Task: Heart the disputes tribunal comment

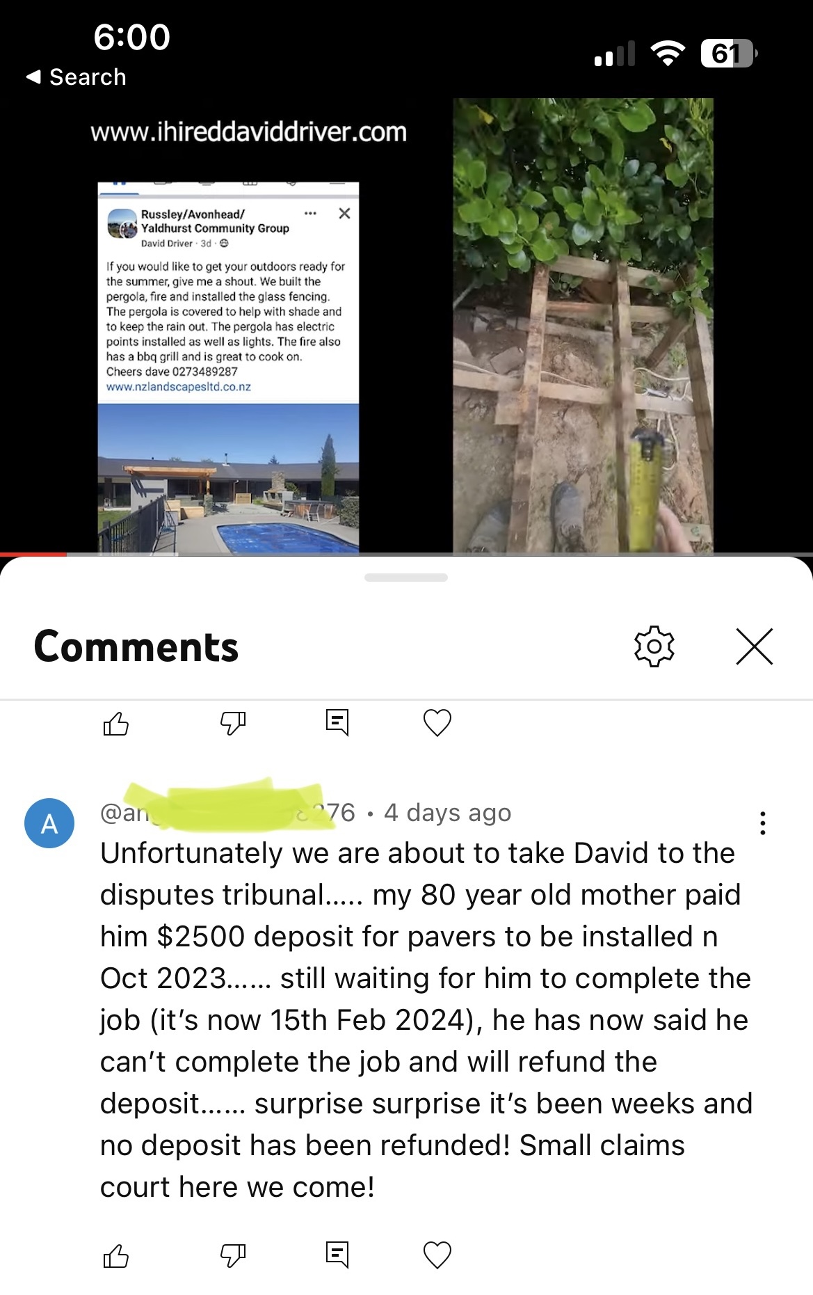Action: coord(437,1255)
